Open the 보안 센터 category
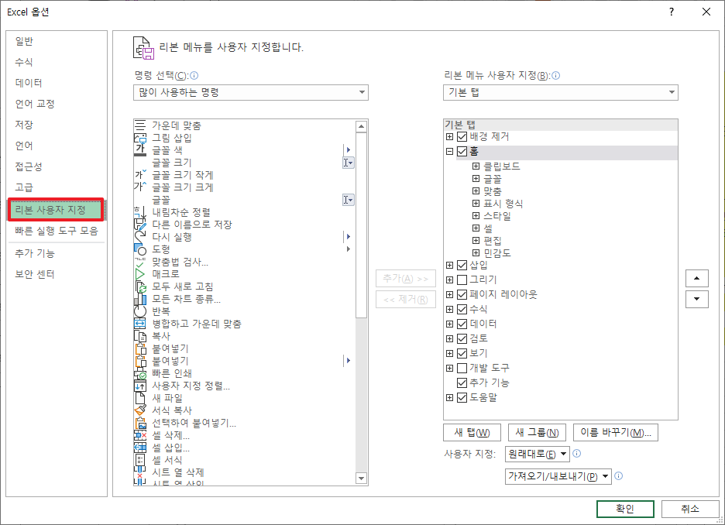Viewport: 725px width, 525px height. pyautogui.click(x=57, y=274)
